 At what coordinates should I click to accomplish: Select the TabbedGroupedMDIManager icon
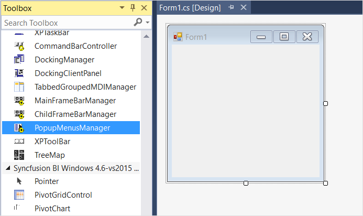coord(19,87)
